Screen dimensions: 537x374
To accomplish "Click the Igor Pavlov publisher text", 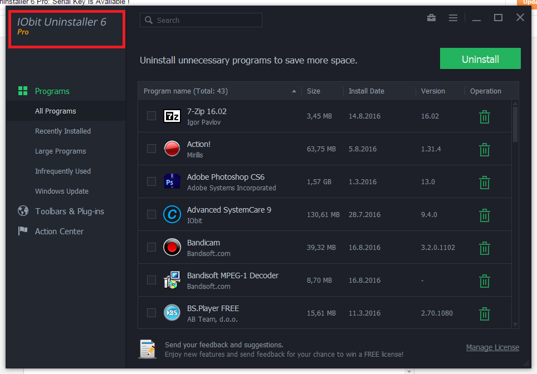I will click(x=204, y=122).
